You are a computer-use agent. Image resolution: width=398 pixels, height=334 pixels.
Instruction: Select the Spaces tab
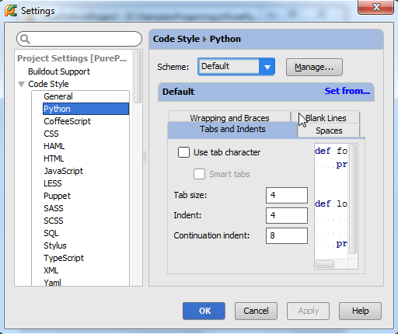click(x=329, y=130)
